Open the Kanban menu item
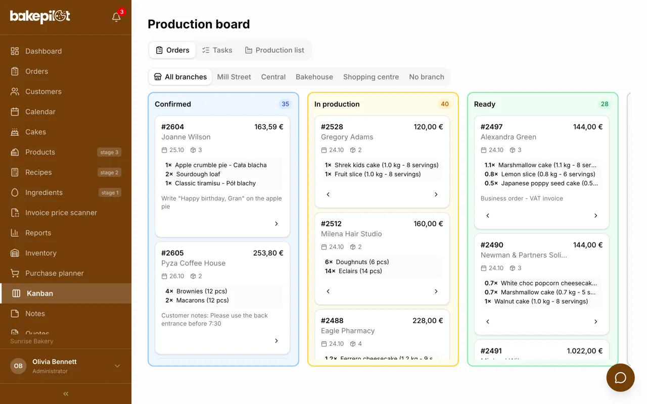Viewport: 647px width, 404px height. [66, 293]
